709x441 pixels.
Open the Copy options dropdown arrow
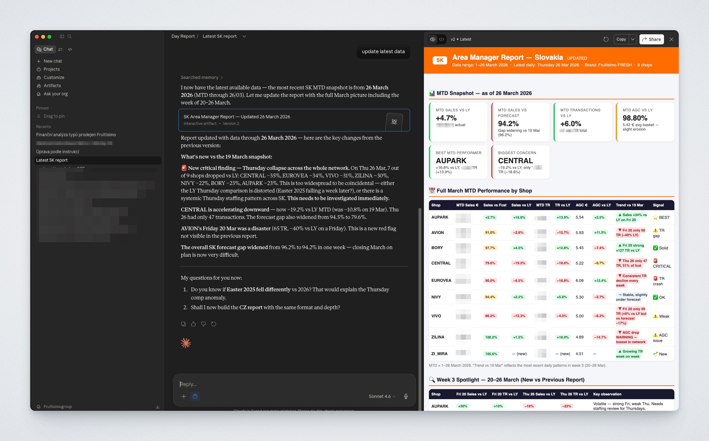(x=633, y=39)
